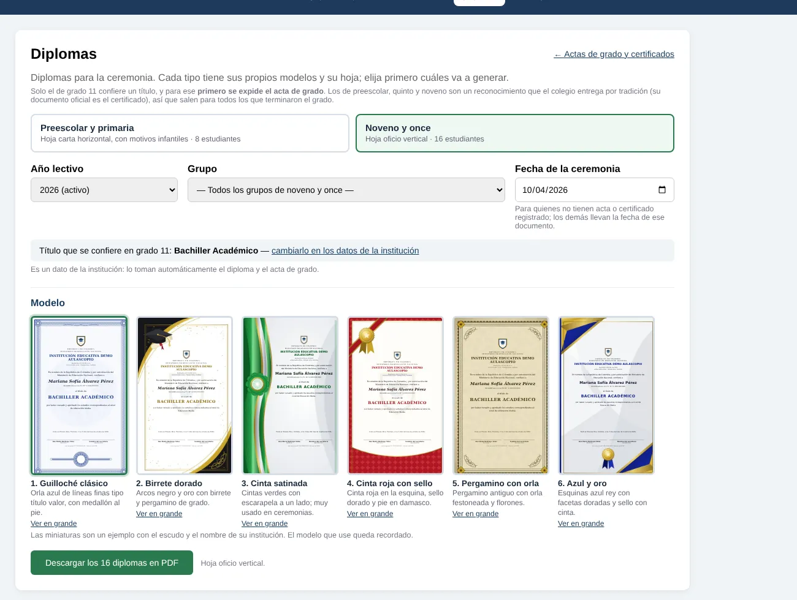Click the Fecha de la ceremonia field

click(595, 190)
